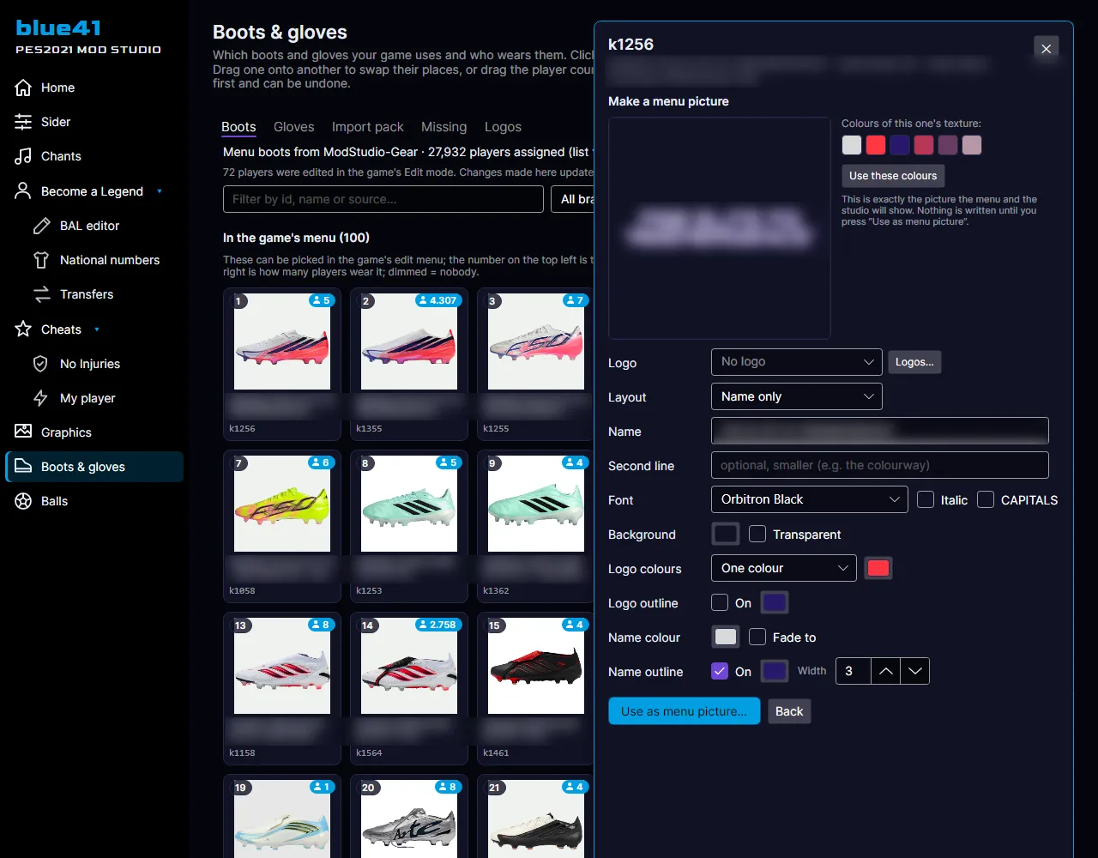Switch to the Gloves tab

[294, 127]
